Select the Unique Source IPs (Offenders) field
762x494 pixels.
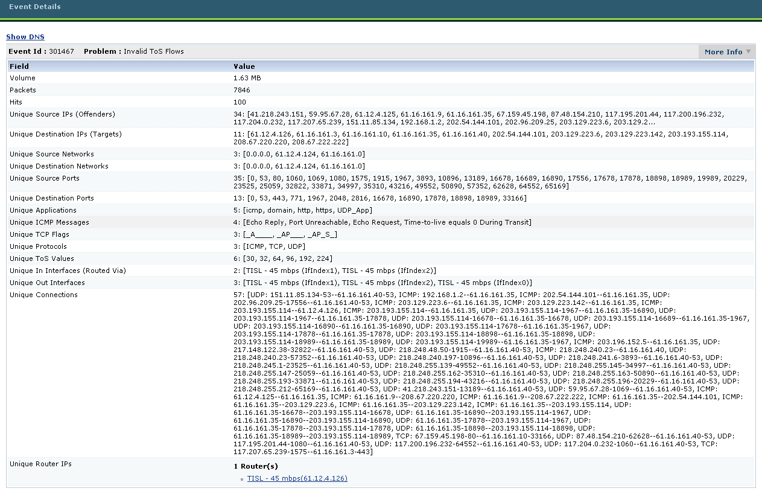click(x=62, y=115)
